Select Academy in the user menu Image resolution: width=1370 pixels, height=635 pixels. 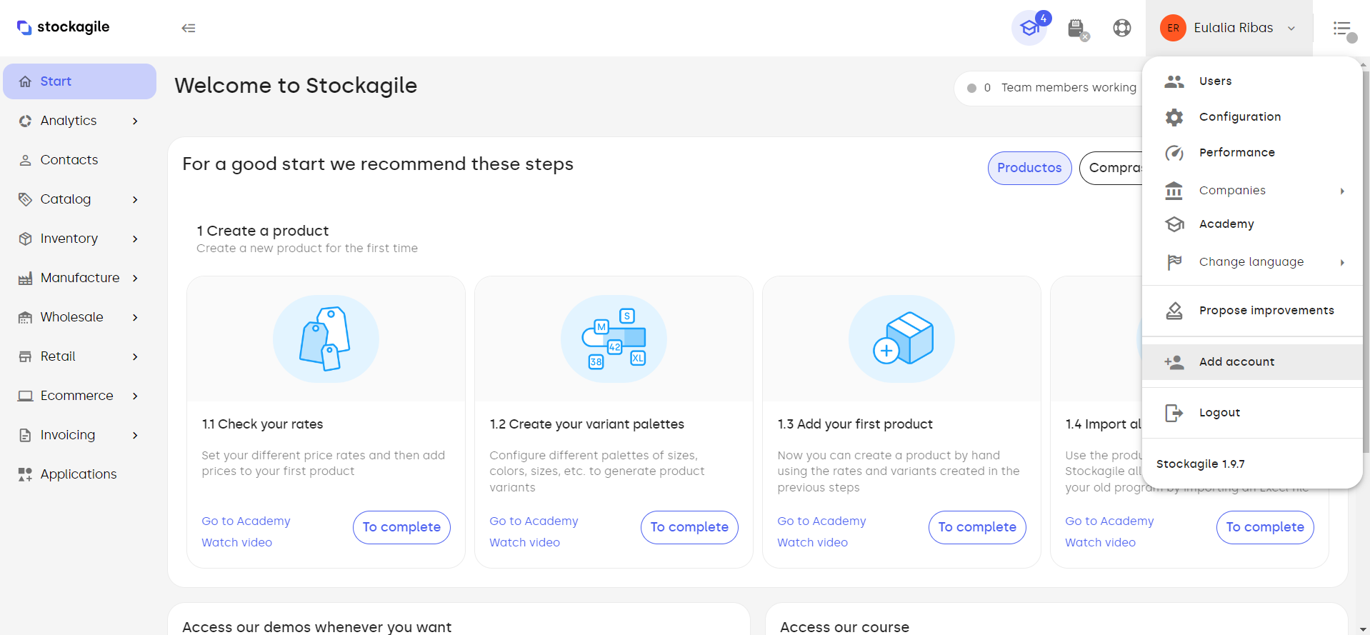tap(1252, 224)
